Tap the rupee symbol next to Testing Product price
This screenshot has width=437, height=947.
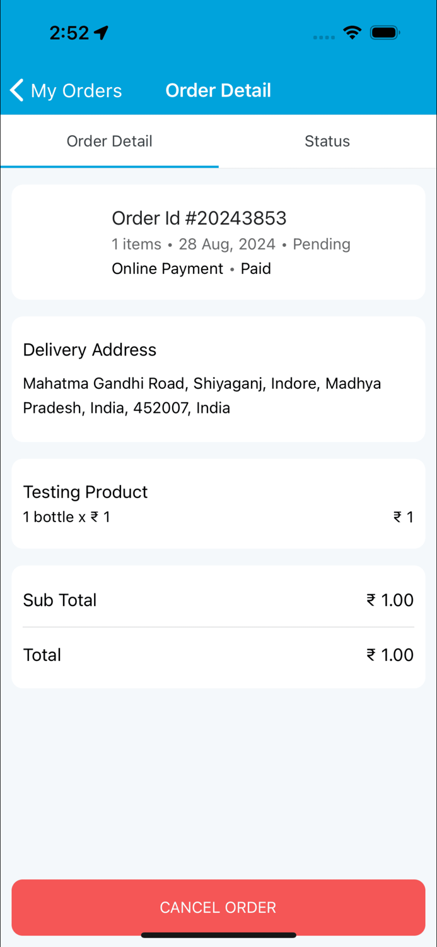pyautogui.click(x=397, y=516)
